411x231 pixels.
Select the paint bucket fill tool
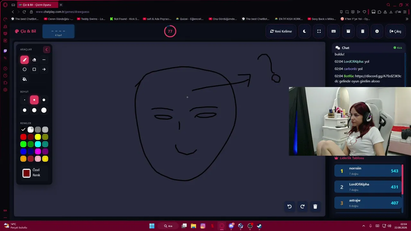pos(24,79)
